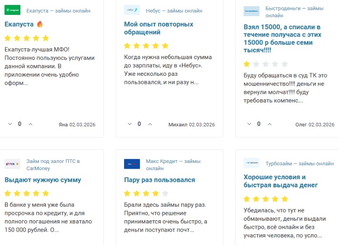Upvote Михаил's Небус review
Screen dimensions: 342x246
[x=150, y=124]
